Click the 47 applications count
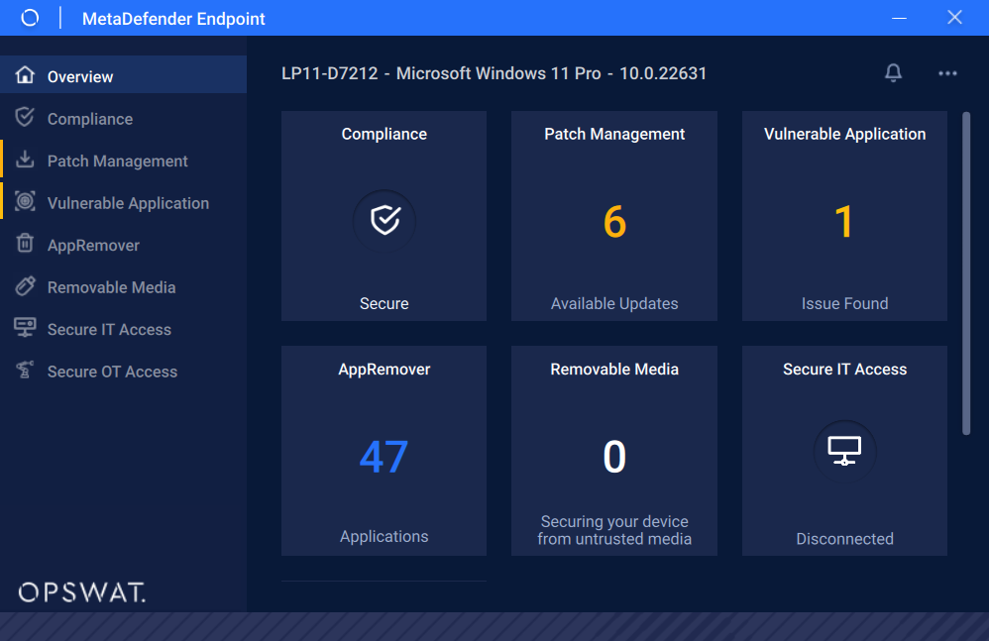 coord(384,457)
